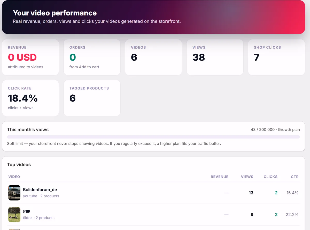Select the 15.4% CTR cell
This screenshot has height=230, width=310.
tap(292, 193)
